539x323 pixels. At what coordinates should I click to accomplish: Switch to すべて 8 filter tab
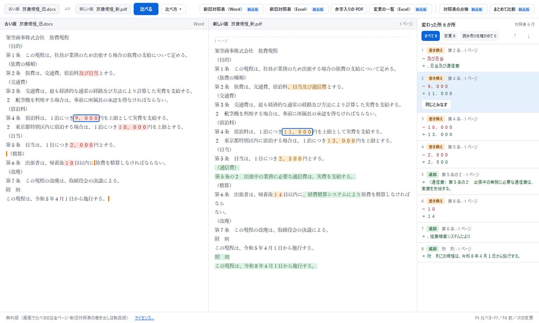[430, 36]
